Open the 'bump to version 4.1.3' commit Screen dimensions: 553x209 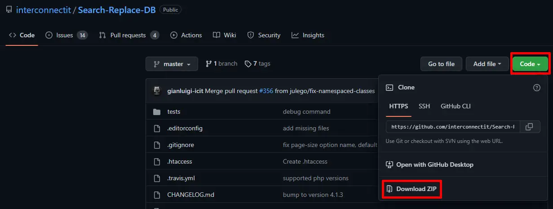coord(313,195)
